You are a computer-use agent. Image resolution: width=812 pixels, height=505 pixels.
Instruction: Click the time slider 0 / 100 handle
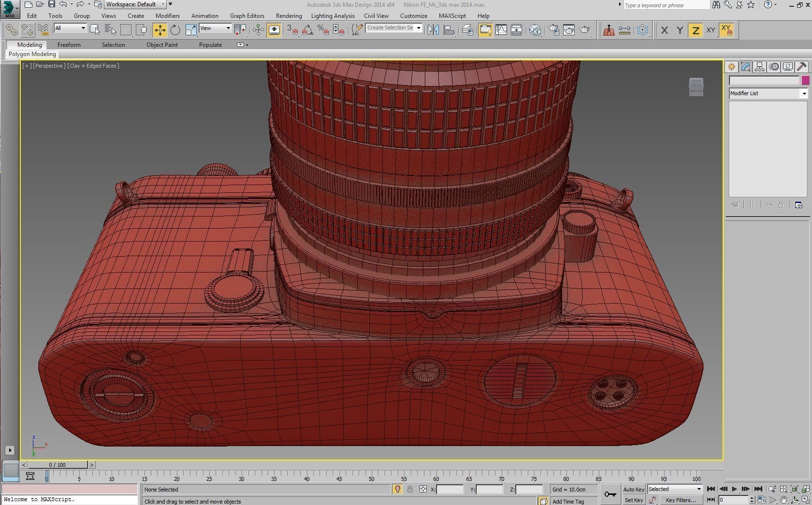coord(57,465)
